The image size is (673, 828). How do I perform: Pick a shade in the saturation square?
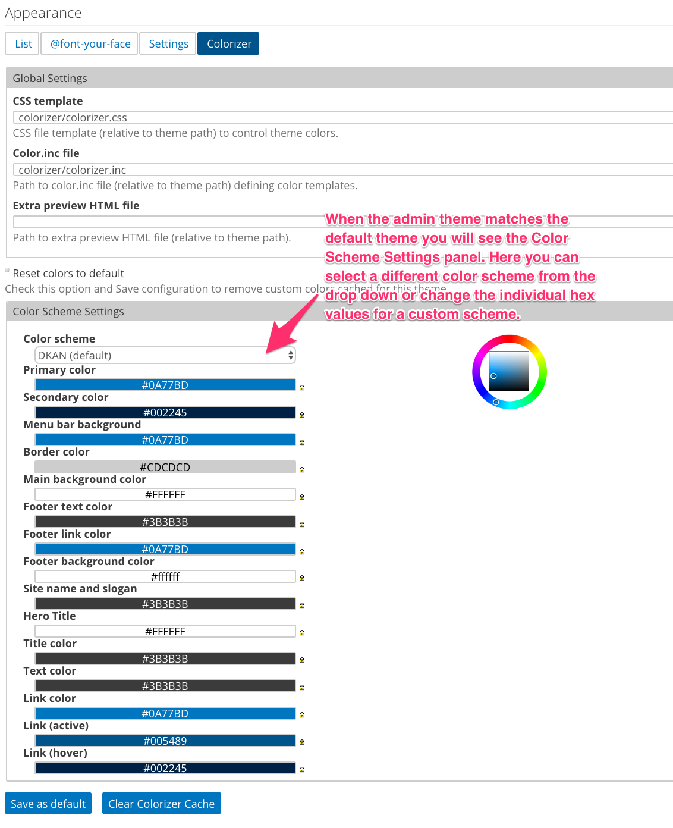(x=509, y=371)
